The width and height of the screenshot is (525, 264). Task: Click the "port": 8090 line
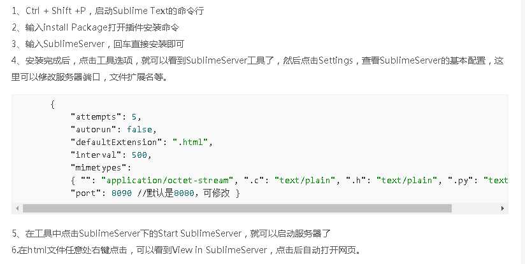click(x=155, y=193)
